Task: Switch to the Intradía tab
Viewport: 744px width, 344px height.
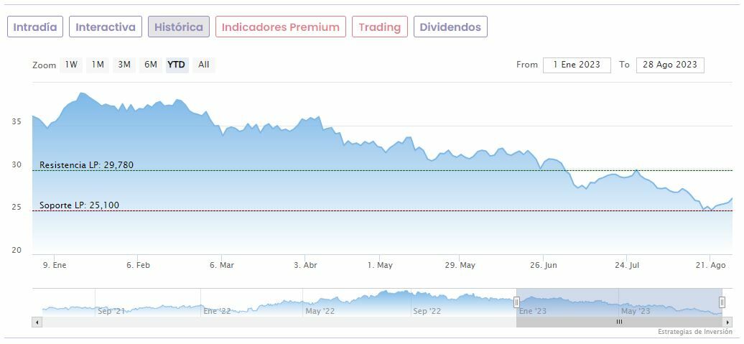Action: click(35, 27)
